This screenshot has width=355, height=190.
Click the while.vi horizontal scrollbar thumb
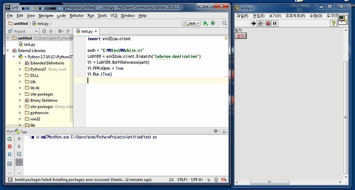coord(270,182)
